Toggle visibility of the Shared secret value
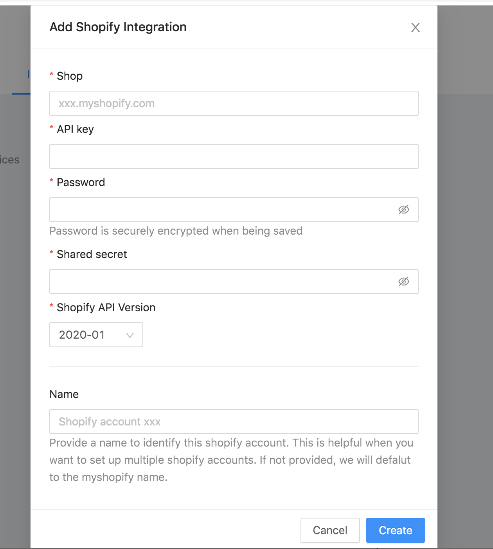This screenshot has height=549, width=493. 404,282
